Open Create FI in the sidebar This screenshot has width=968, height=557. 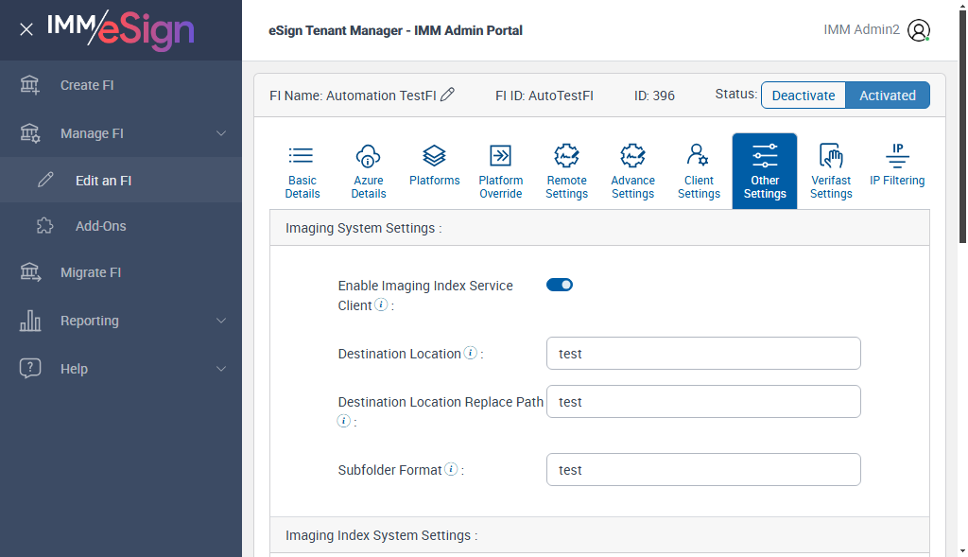(87, 85)
